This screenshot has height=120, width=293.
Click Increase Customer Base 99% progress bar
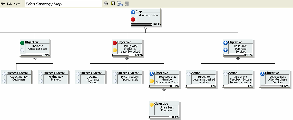point(32,55)
